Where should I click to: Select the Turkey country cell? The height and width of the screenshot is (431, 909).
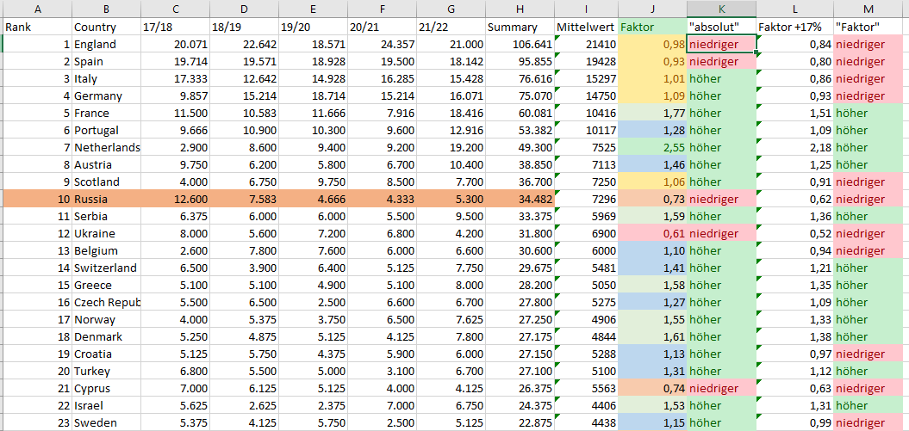click(x=107, y=371)
